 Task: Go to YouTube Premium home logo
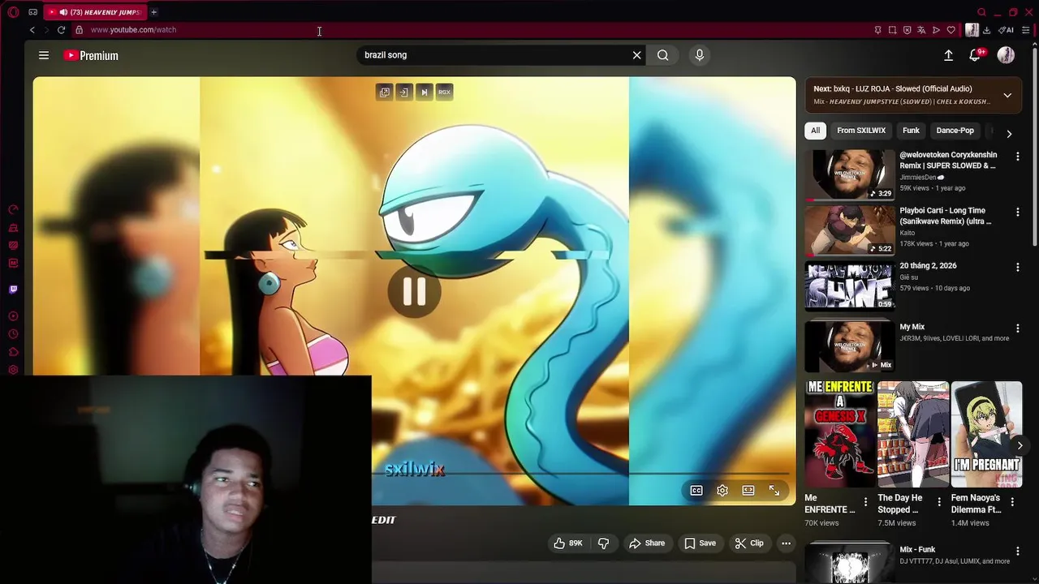[91, 55]
